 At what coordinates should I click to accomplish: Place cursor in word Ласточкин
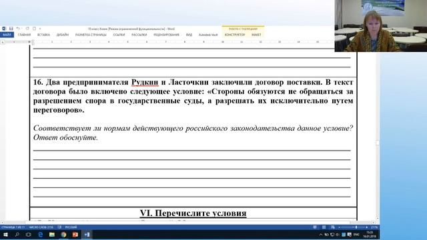(x=188, y=82)
